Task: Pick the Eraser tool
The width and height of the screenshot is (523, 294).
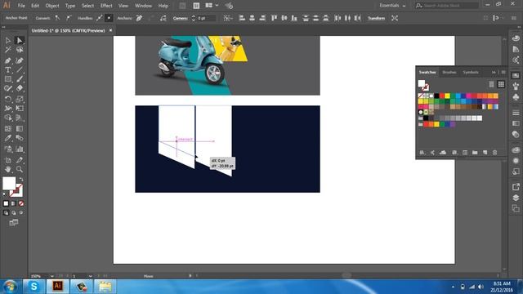Action: pos(20,89)
